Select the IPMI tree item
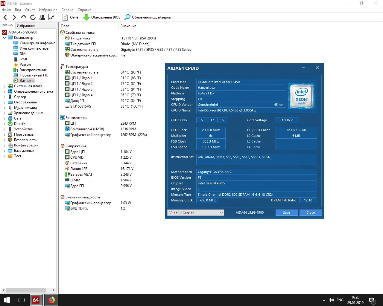The width and height of the screenshot is (383, 306). point(23,59)
